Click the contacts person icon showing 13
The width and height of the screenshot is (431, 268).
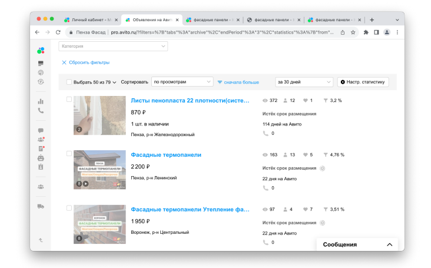(x=286, y=155)
